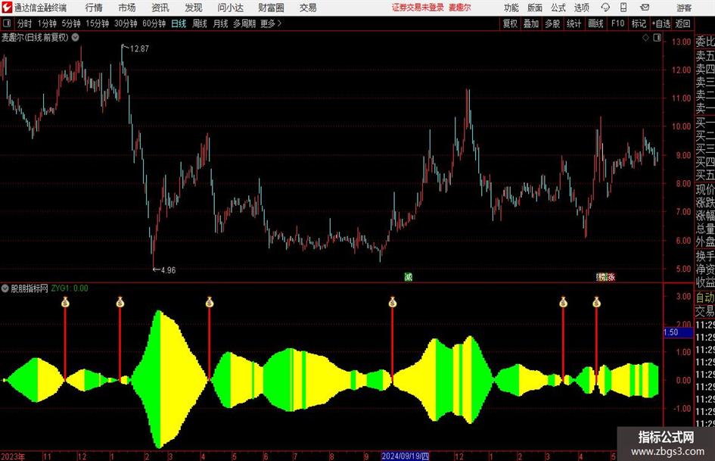Open the 发现 menu
The image size is (715, 461).
click(x=194, y=8)
